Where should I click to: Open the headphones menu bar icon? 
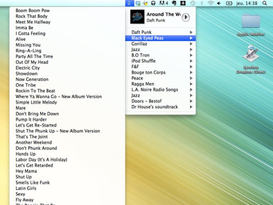point(153,3)
